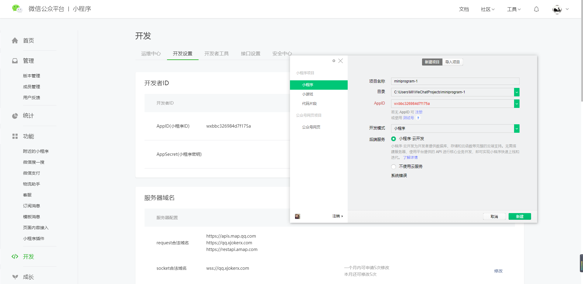Click wss://qq.xjokerx.com socket domain
This screenshot has height=284, width=583.
[228, 268]
